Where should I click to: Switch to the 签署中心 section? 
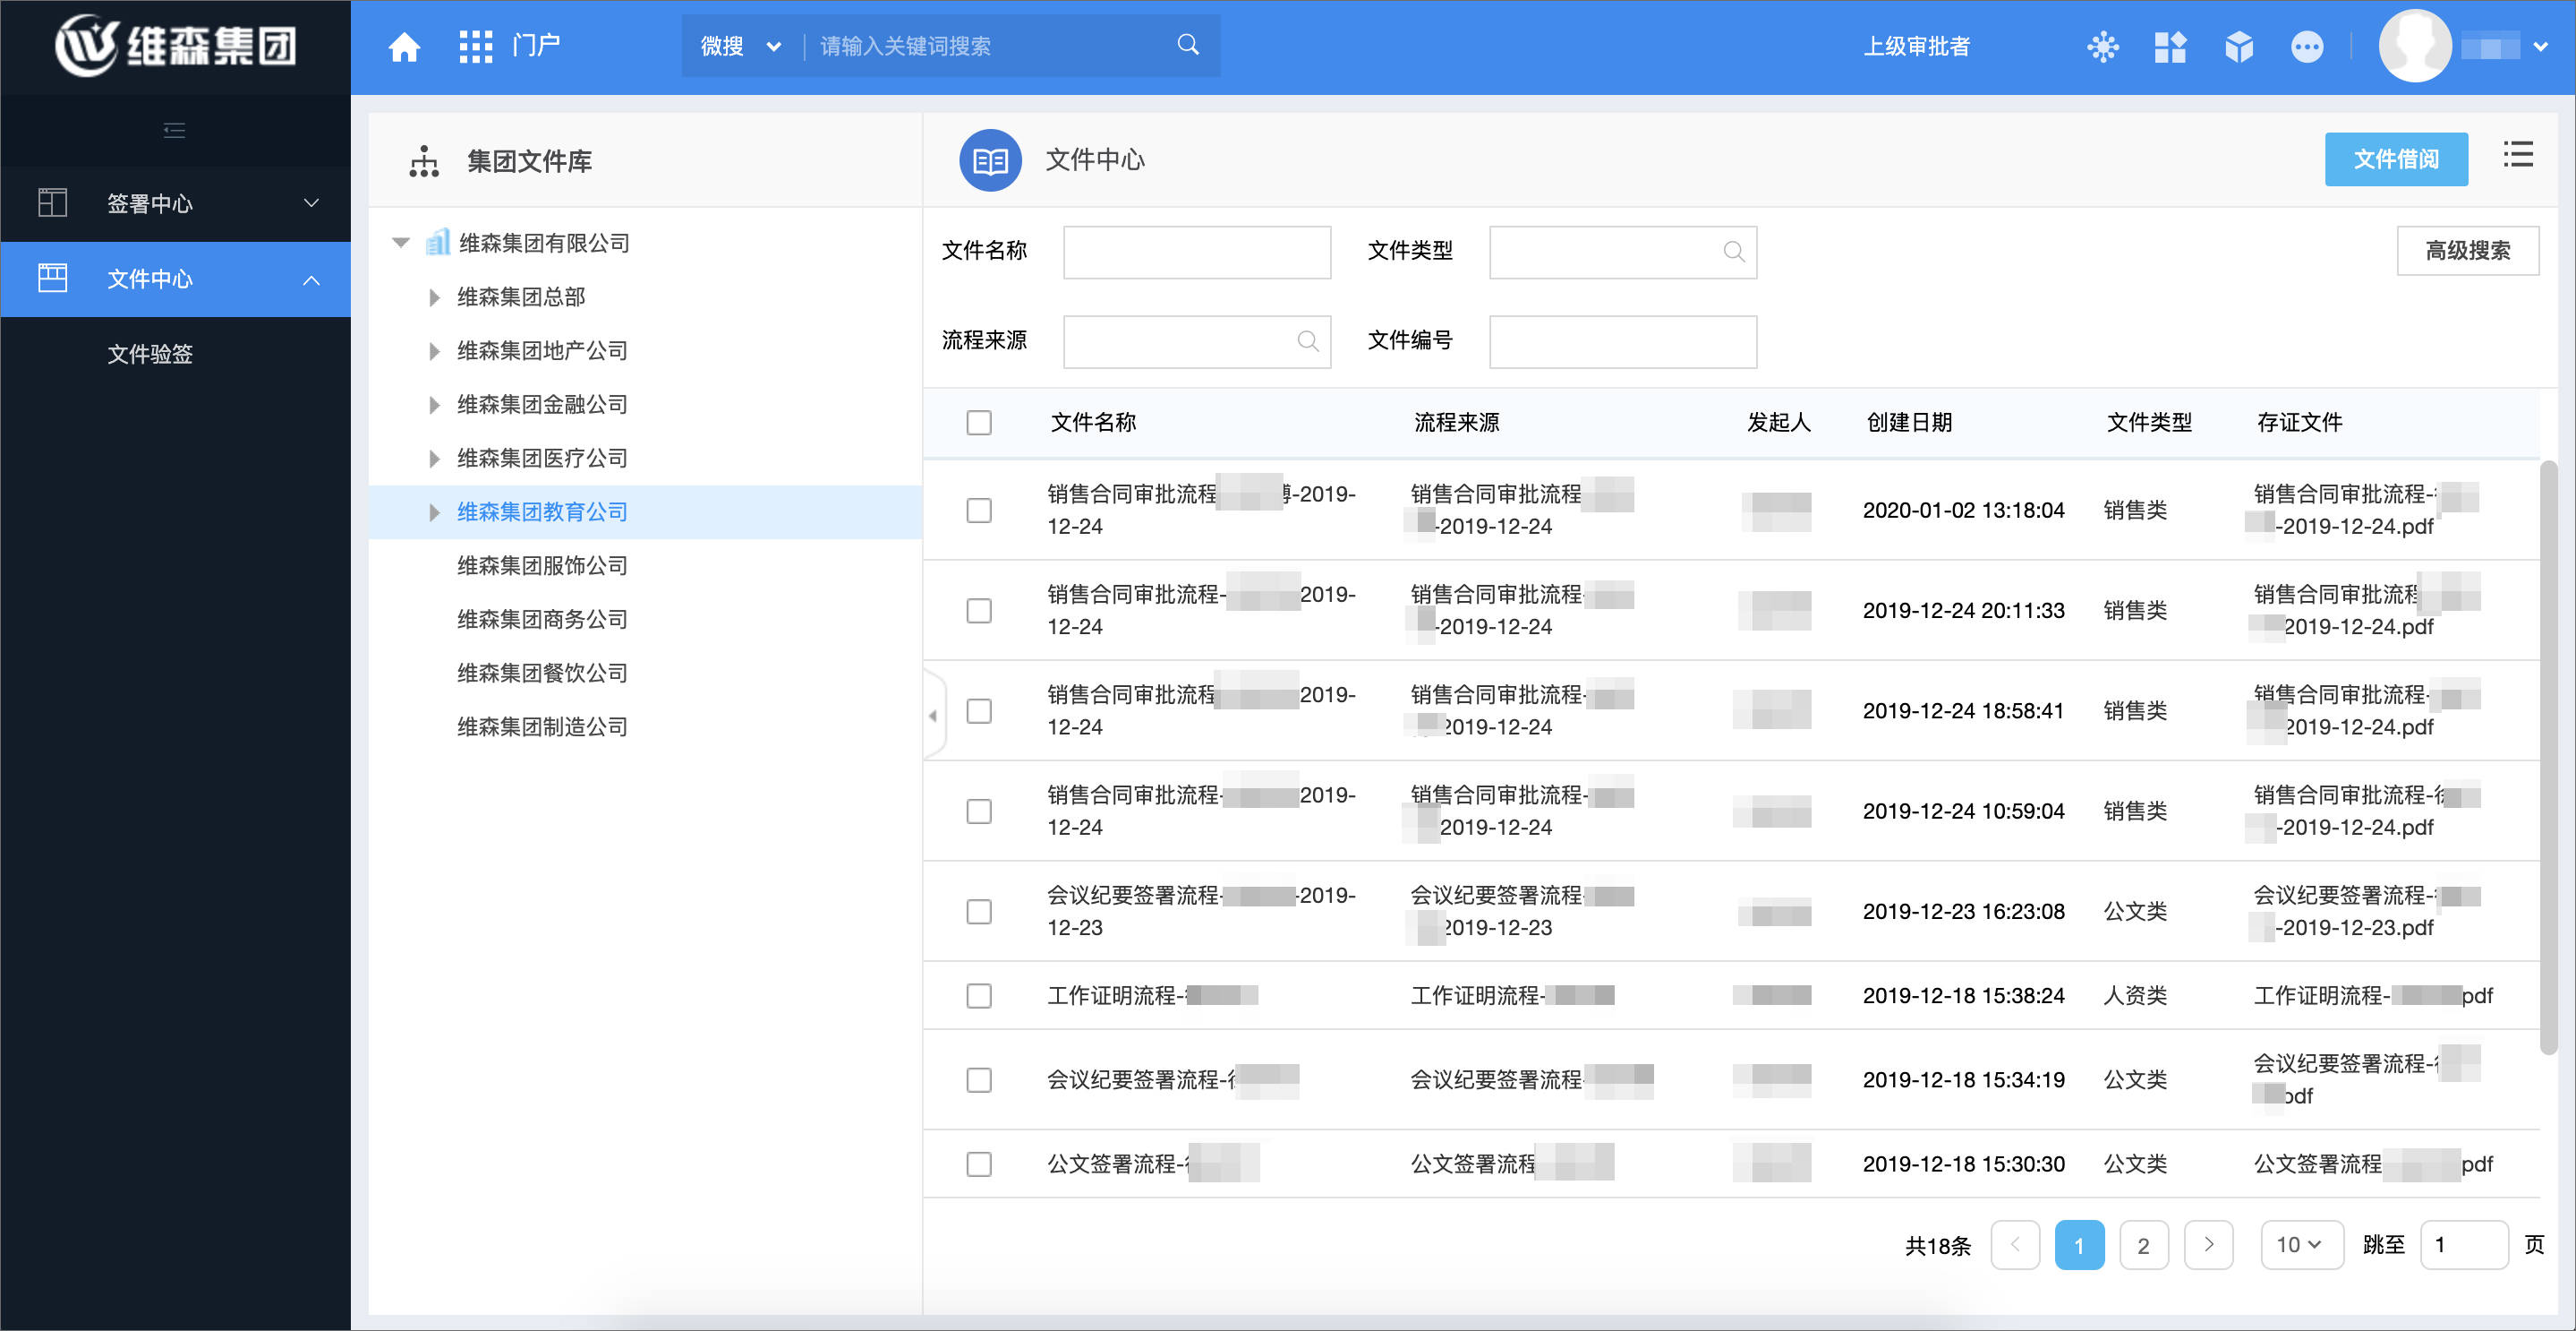[x=150, y=203]
